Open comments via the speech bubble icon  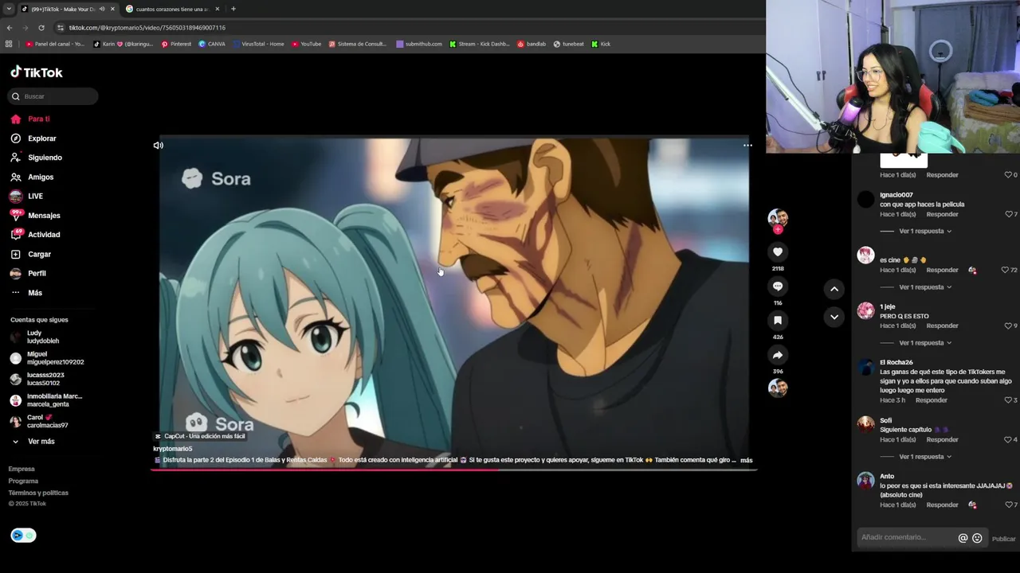[778, 286]
